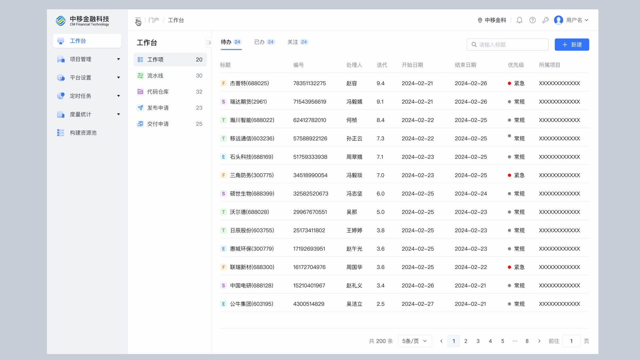Go to page 5
Viewport: 640px width, 360px height.
(502, 341)
